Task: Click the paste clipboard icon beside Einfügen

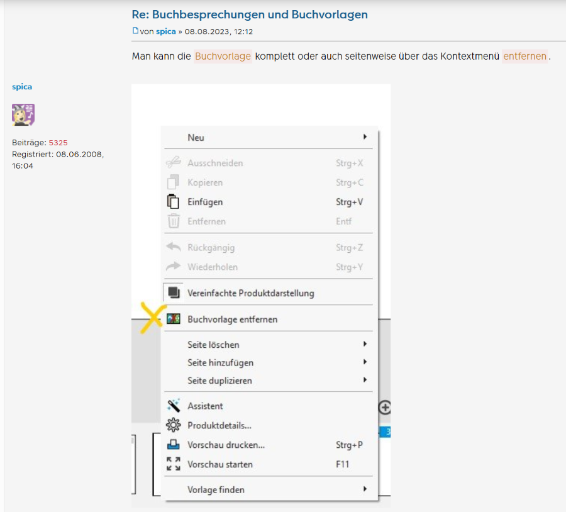Action: pyautogui.click(x=173, y=202)
